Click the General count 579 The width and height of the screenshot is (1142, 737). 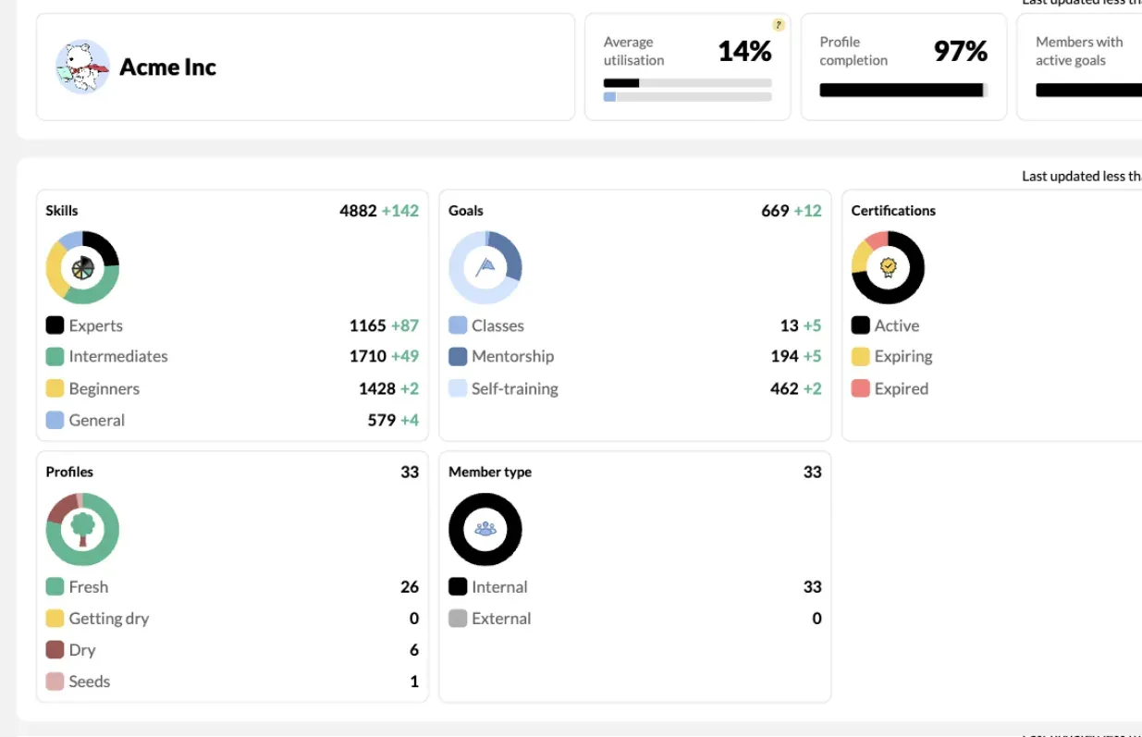point(382,420)
